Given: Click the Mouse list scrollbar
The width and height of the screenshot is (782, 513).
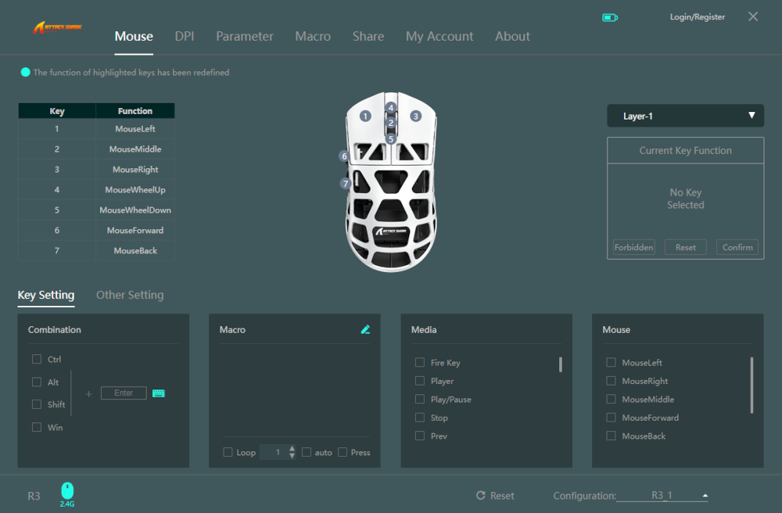Looking at the screenshot, I should click(752, 385).
